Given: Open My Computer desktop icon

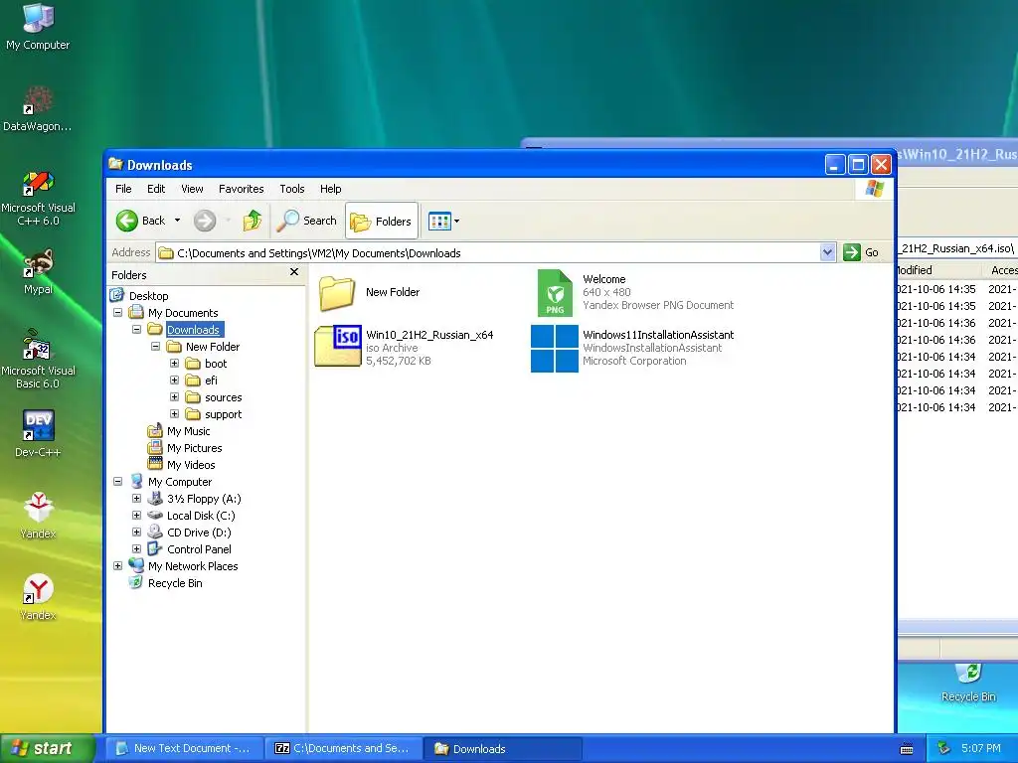Looking at the screenshot, I should click(x=38, y=26).
